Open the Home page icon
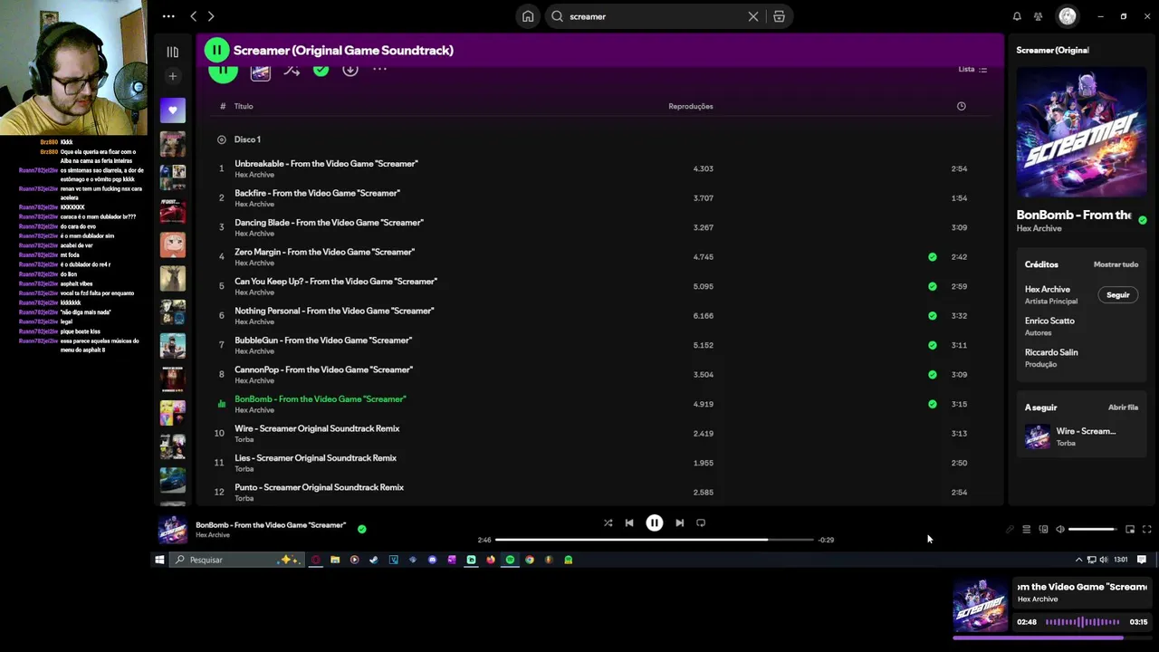1159x652 pixels. [x=528, y=16]
